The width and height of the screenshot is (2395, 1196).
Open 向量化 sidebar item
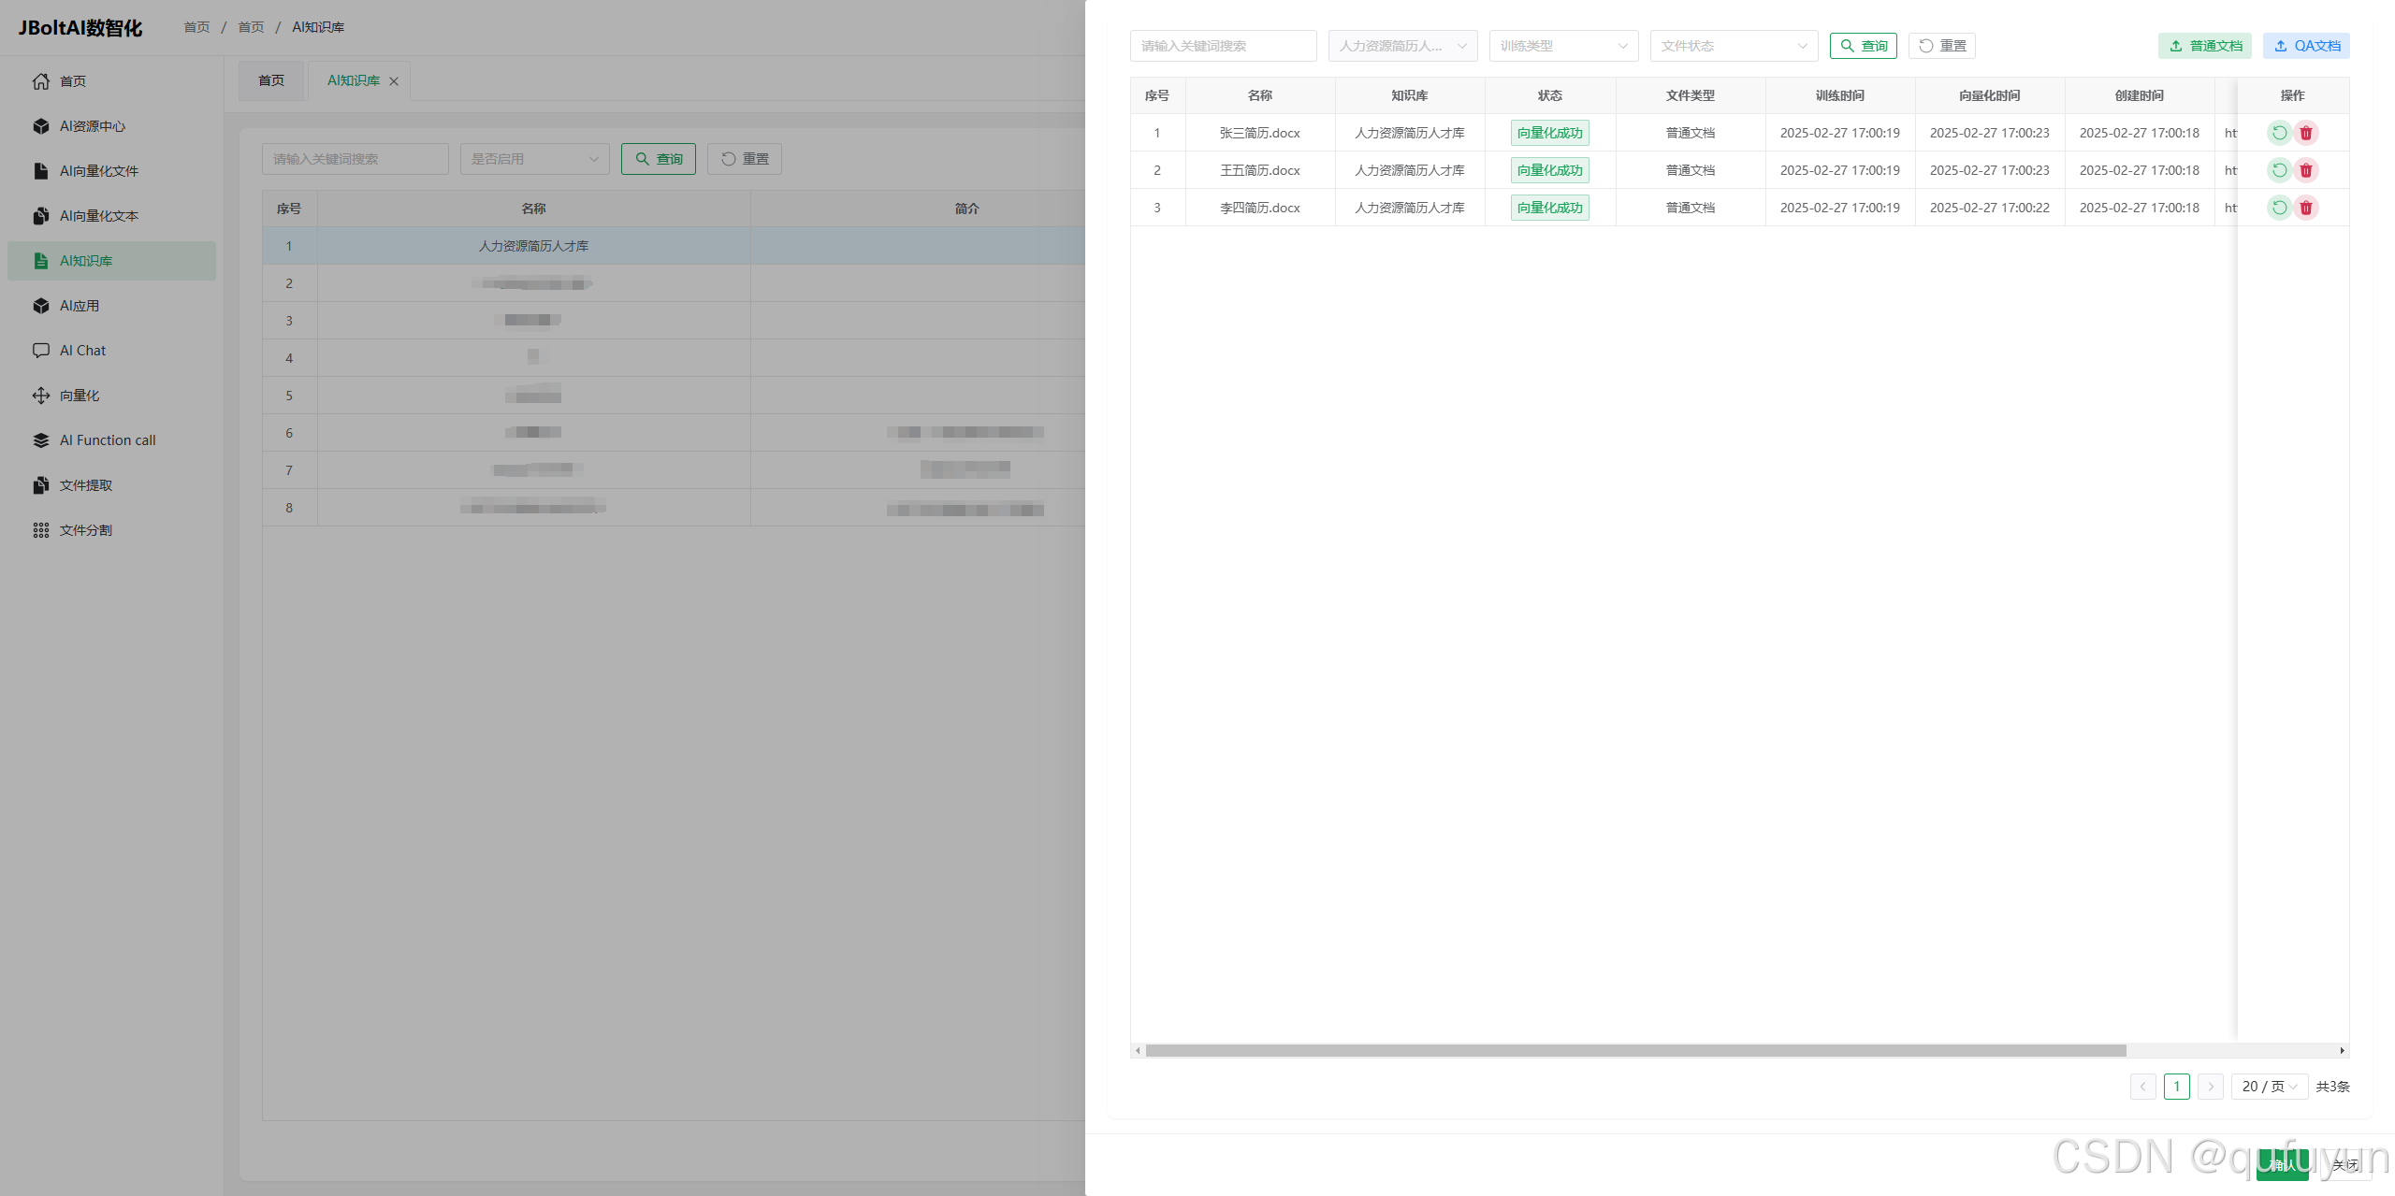[79, 396]
